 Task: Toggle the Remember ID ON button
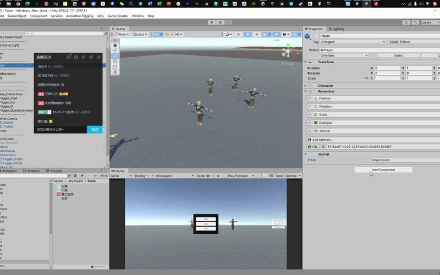[x=312, y=147]
